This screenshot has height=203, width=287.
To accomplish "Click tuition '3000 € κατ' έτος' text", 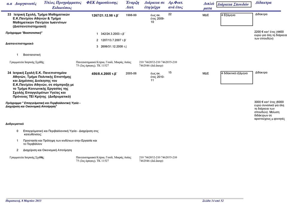I will click(269, 110).
